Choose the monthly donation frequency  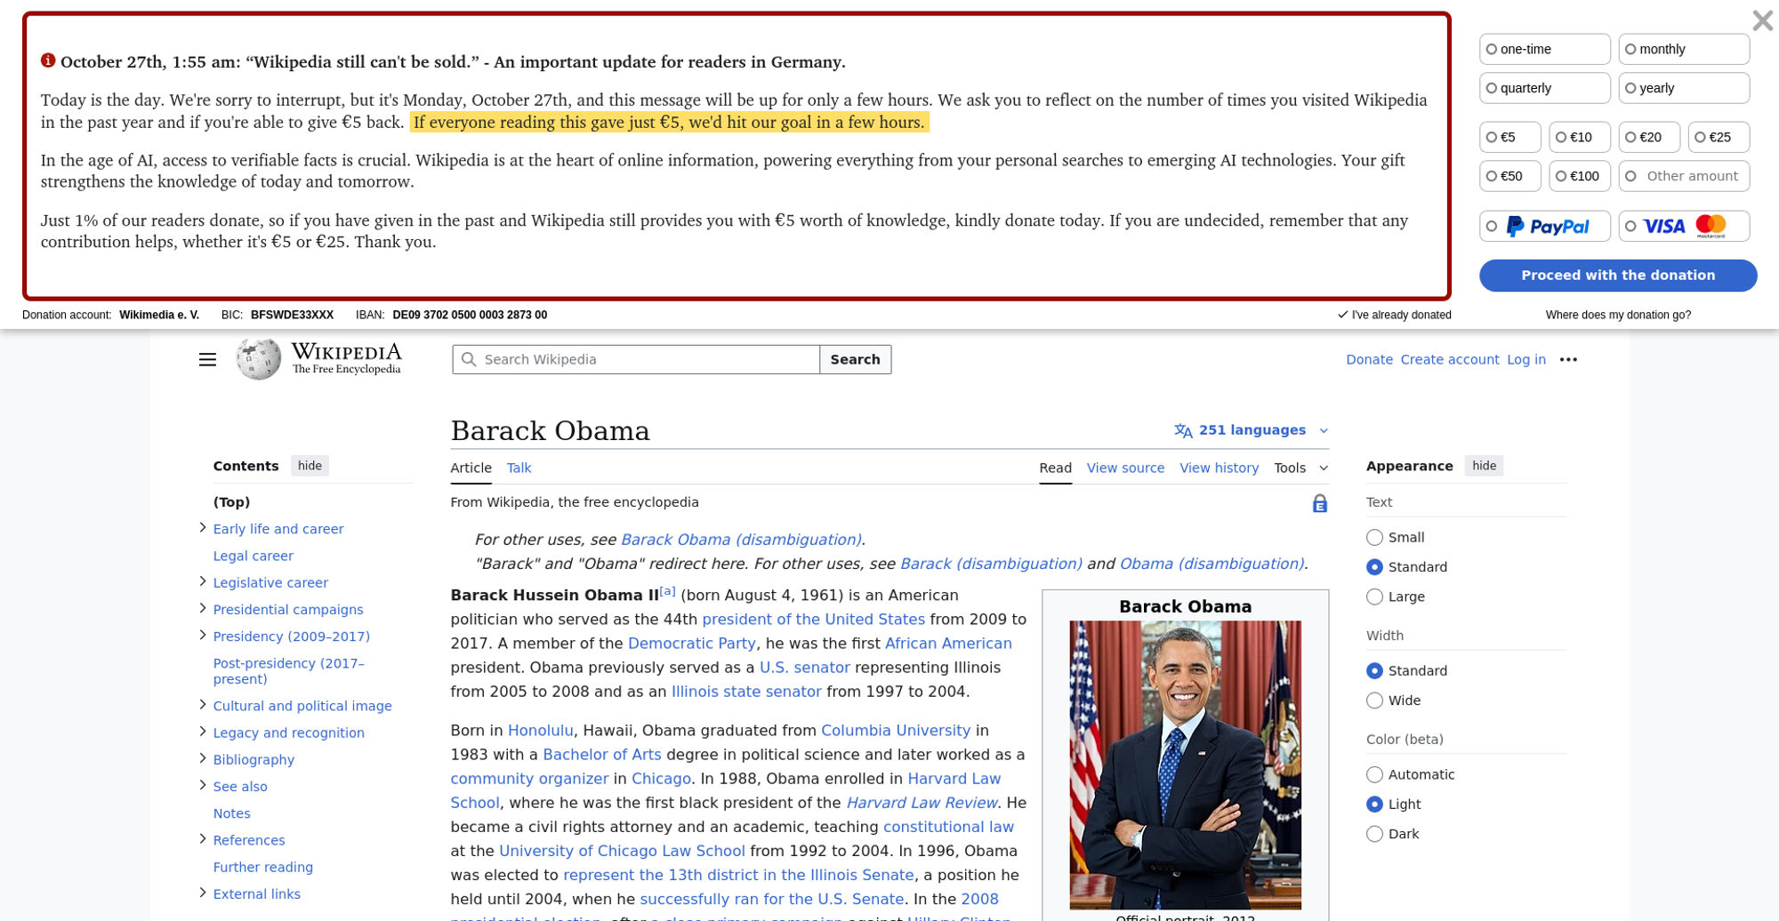pyautogui.click(x=1683, y=50)
